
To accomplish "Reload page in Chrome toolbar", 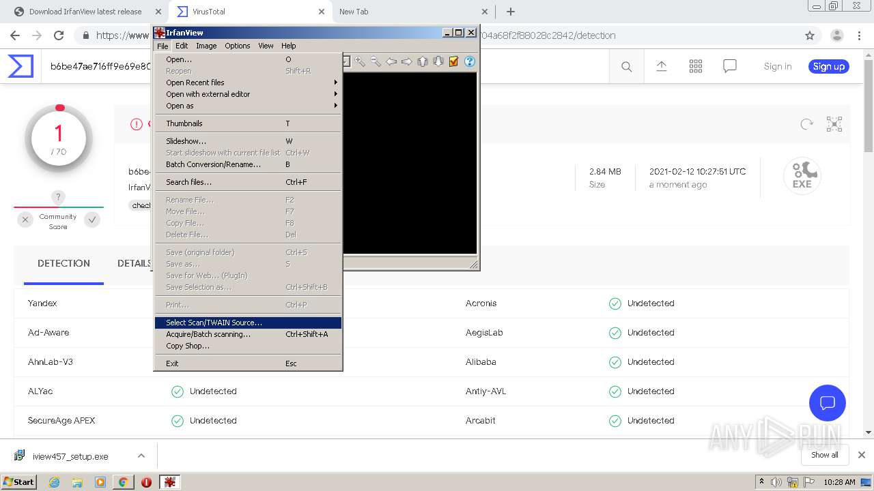I will (59, 35).
